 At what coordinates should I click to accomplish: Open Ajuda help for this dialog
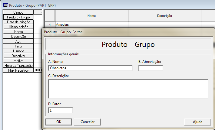(197, 122)
